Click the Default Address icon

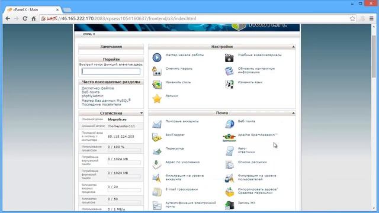point(156,164)
